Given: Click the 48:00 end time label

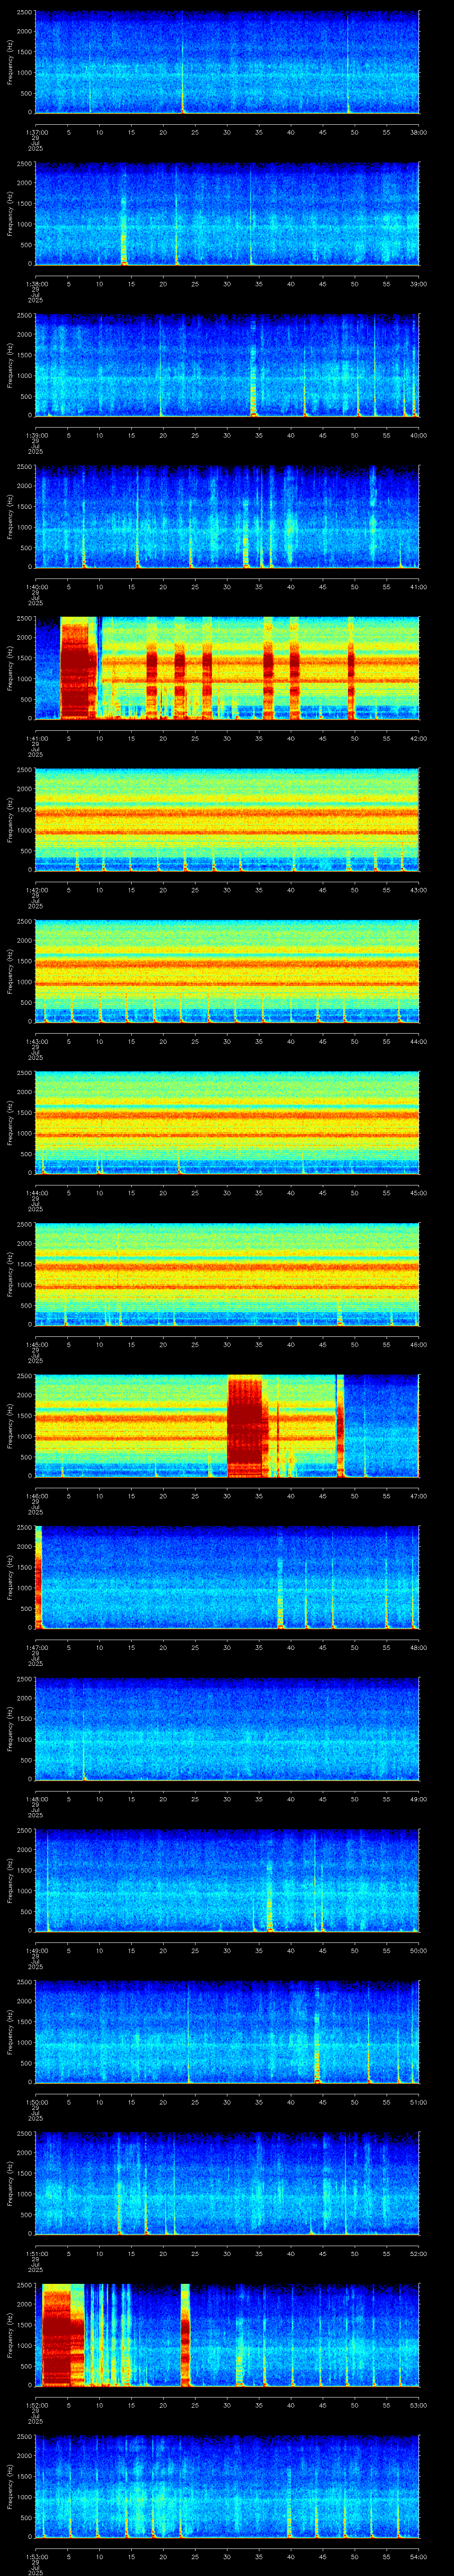Looking at the screenshot, I should [x=418, y=1647].
